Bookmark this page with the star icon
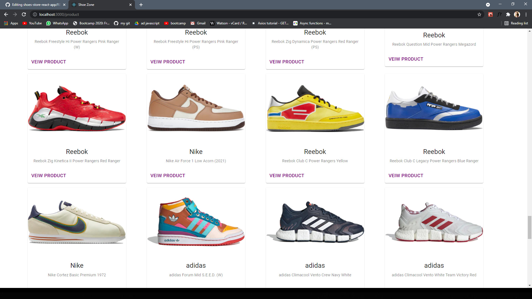This screenshot has width=532, height=299. point(479,14)
